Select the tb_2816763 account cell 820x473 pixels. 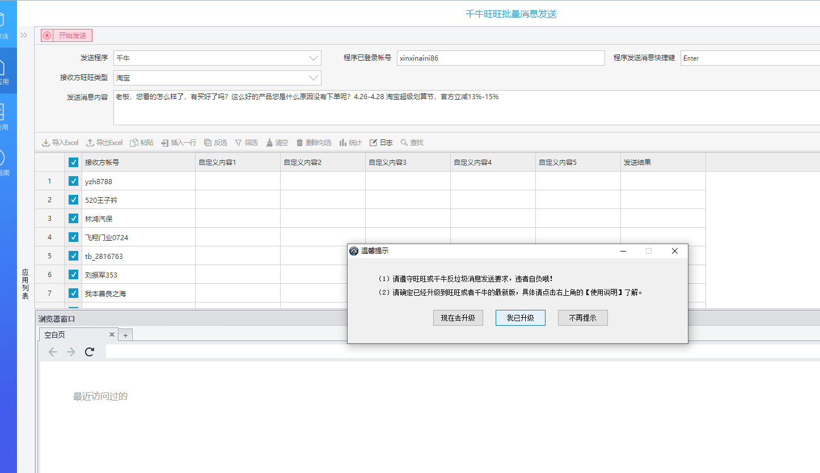[138, 256]
